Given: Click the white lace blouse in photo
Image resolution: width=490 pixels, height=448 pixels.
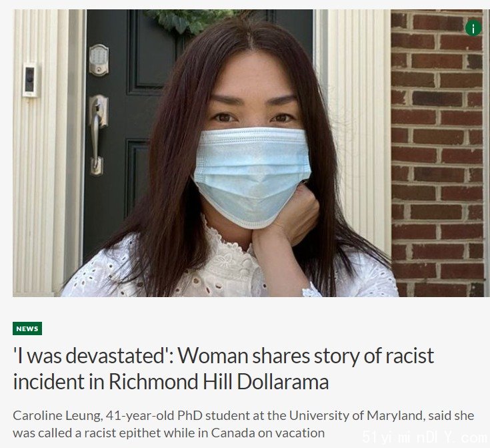Looking at the screenshot, I should pos(230,269).
